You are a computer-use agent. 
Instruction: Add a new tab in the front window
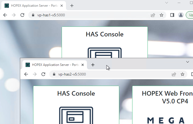pyautogui.click(x=93, y=65)
